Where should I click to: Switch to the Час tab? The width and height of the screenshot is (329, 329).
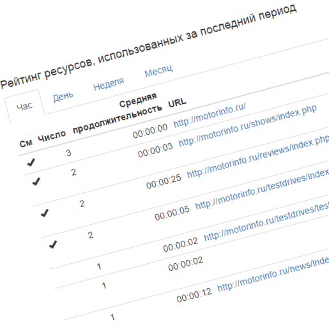[x=24, y=106]
